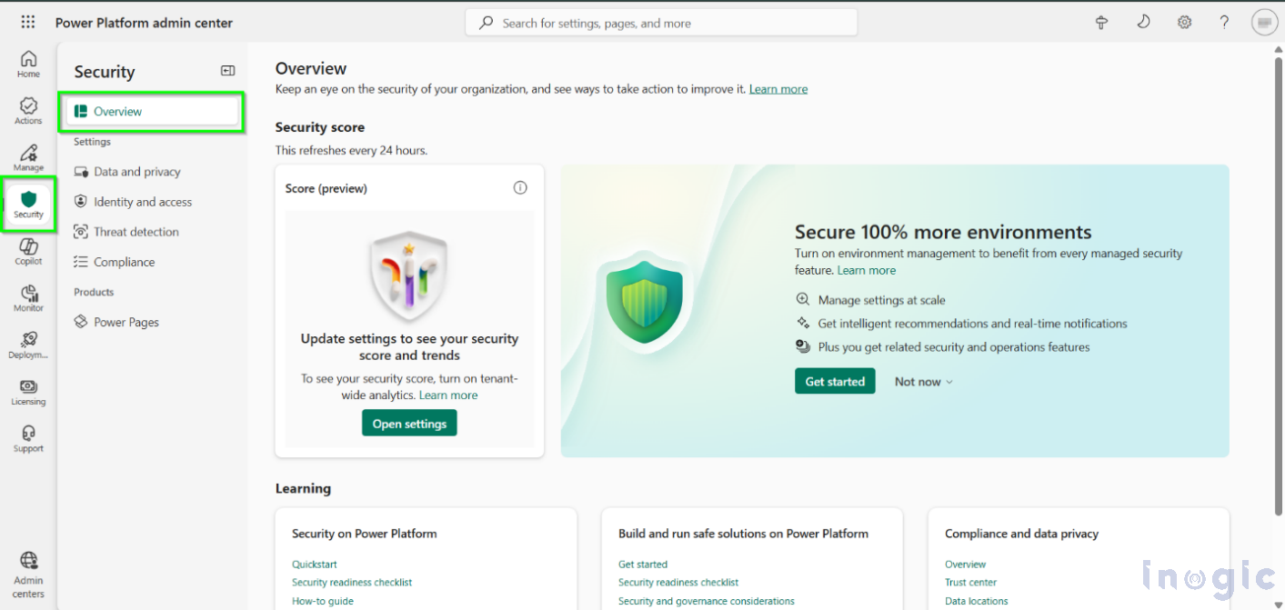Open the Licensing section
Viewport: 1285px width, 610px height.
27,392
